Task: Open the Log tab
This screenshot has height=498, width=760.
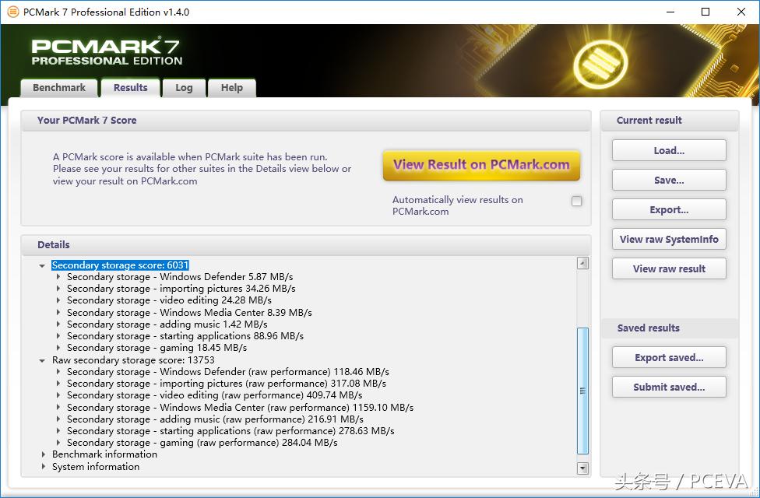Action: click(x=184, y=88)
